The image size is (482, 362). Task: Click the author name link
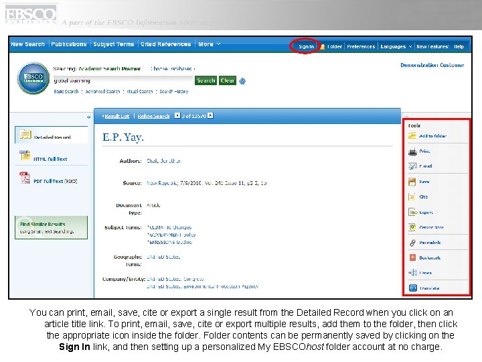pos(163,161)
